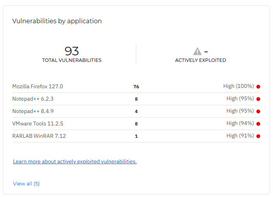Click the Vulnerabilities by application heading
Viewport: 273px width, 197px height.
pyautogui.click(x=57, y=21)
